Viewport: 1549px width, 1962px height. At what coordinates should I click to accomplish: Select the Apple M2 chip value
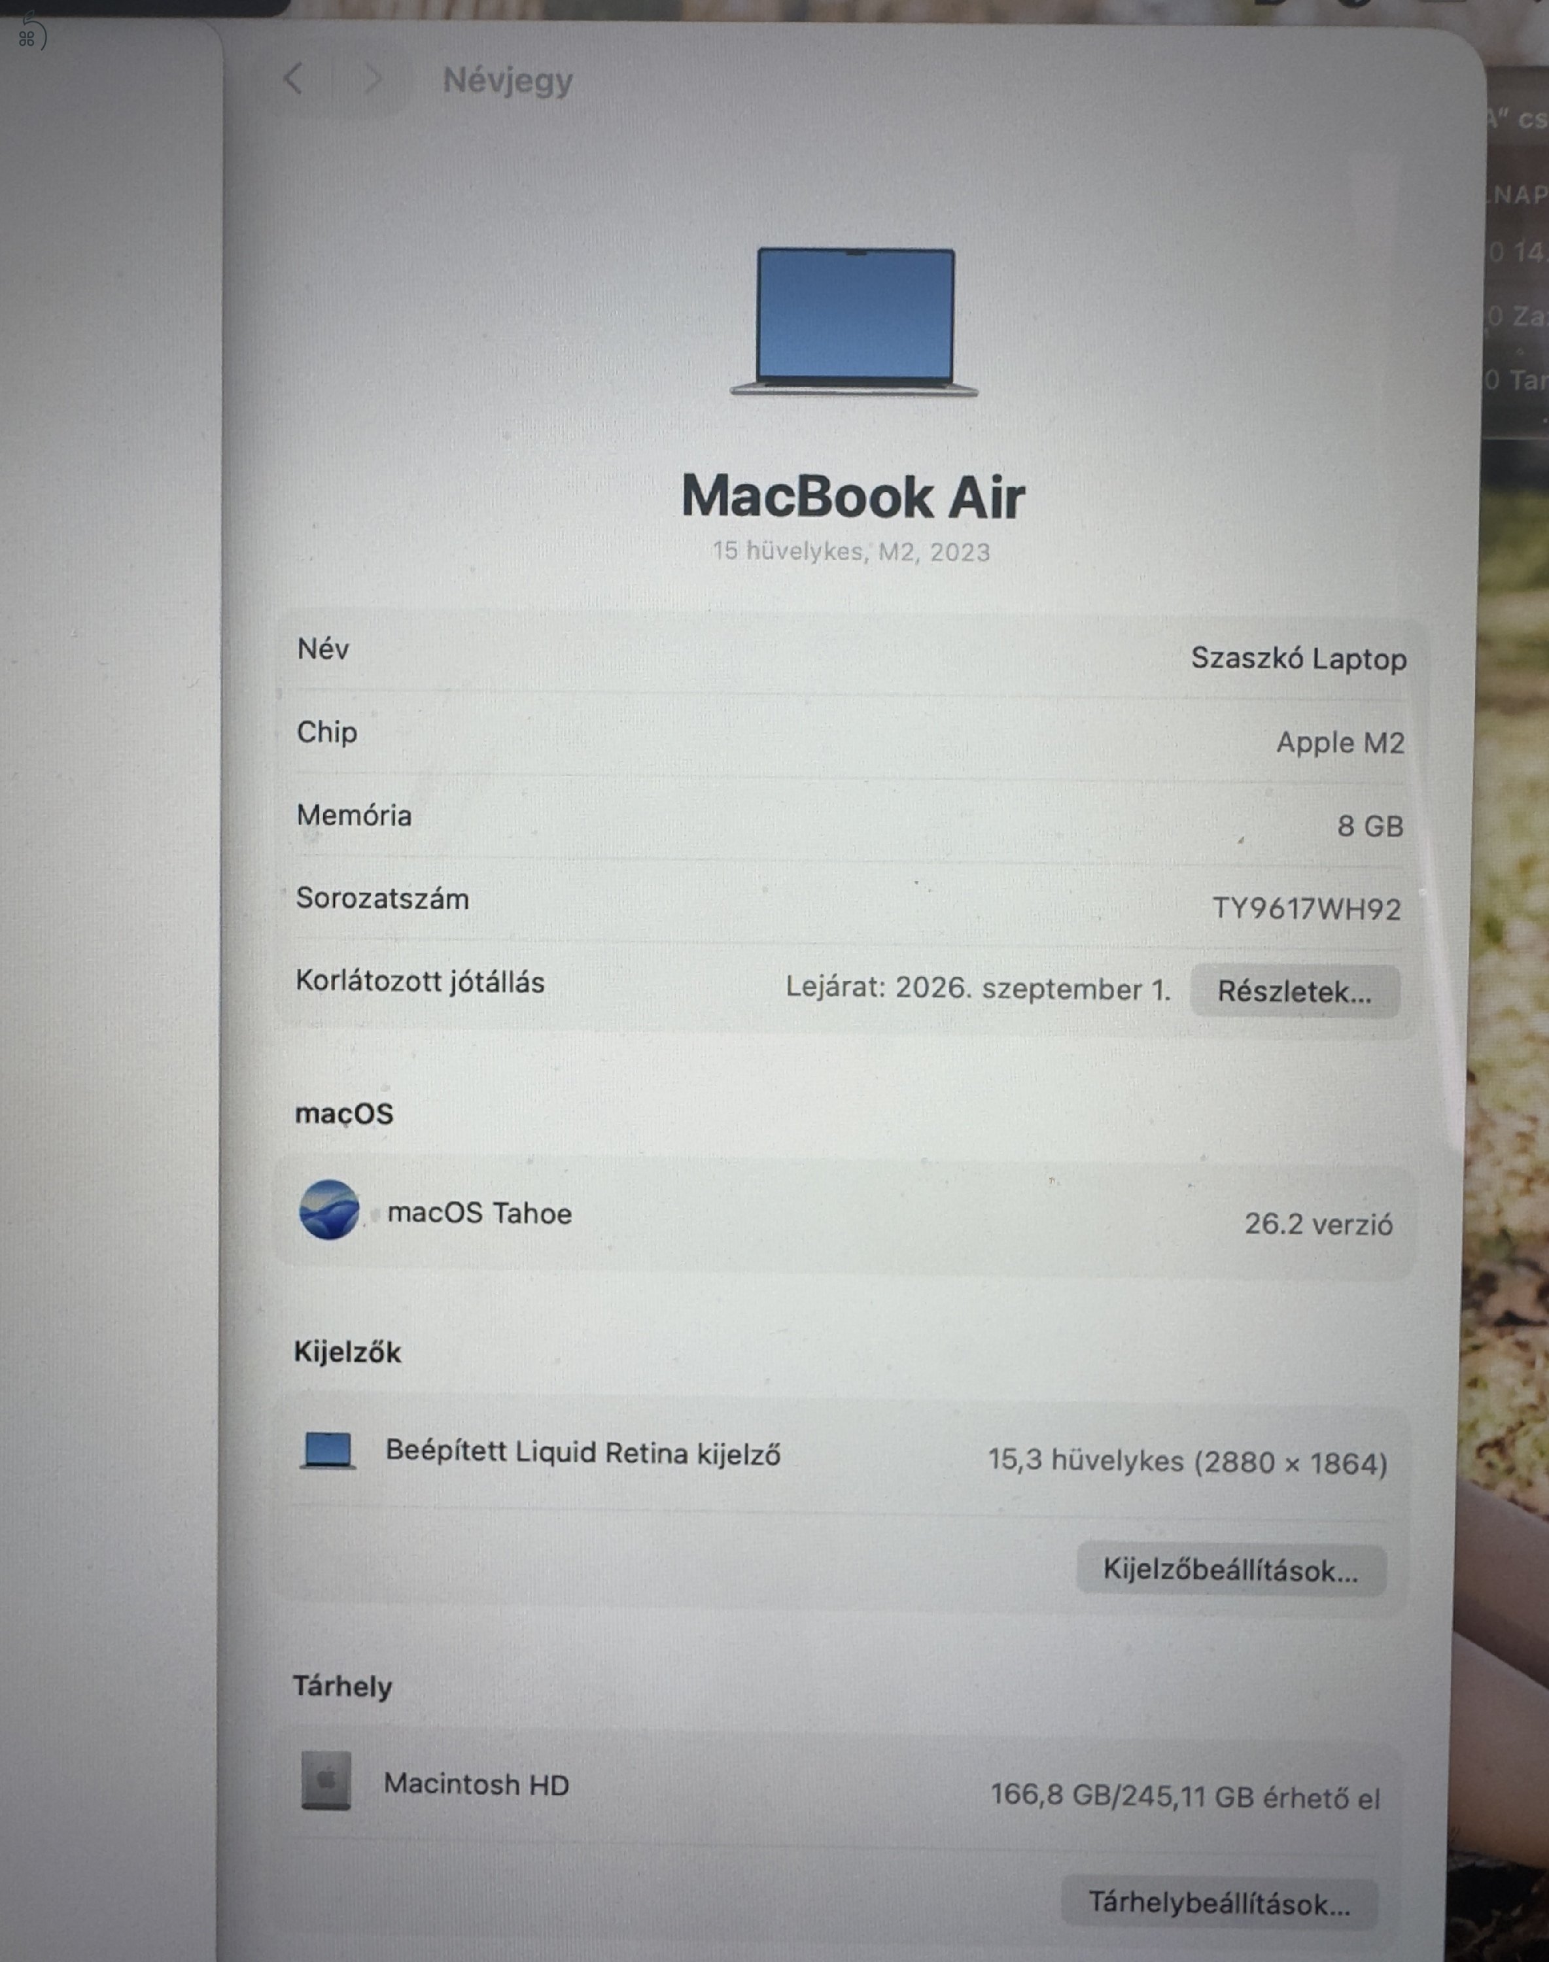[1340, 742]
